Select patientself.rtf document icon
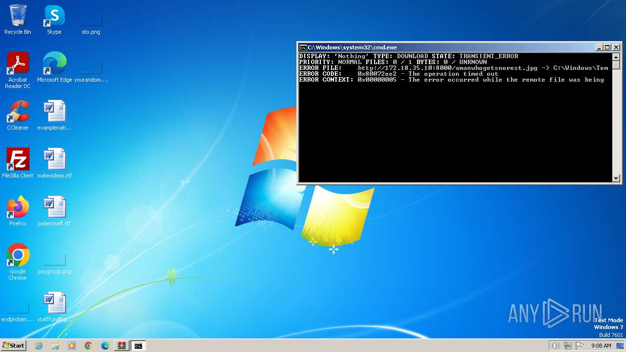 pos(54,211)
